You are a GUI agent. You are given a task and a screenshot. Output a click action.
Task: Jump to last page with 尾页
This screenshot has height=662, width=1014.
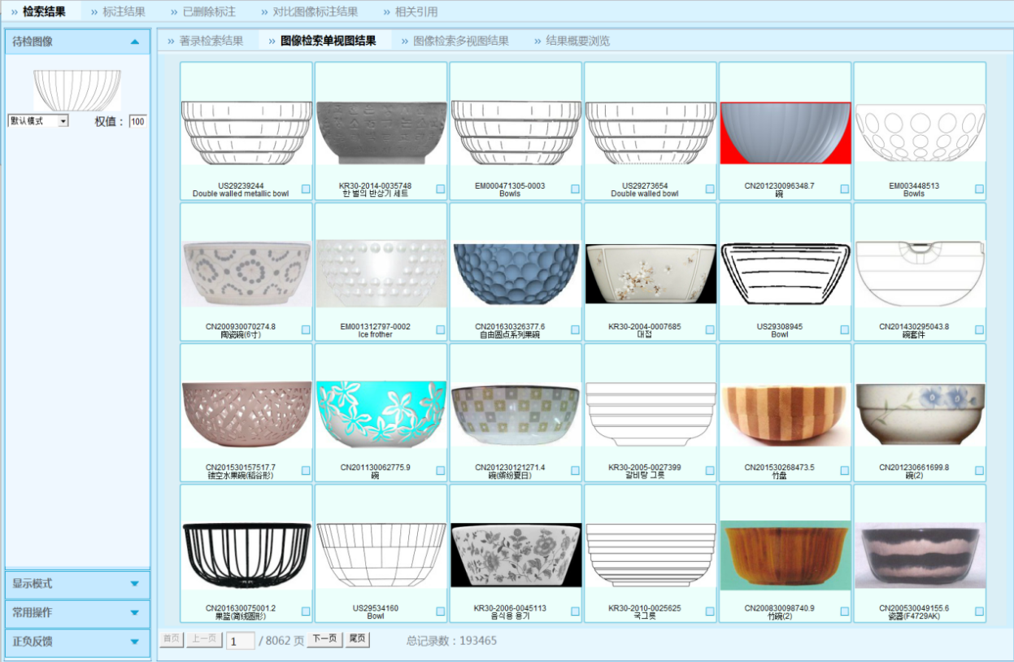click(x=357, y=639)
